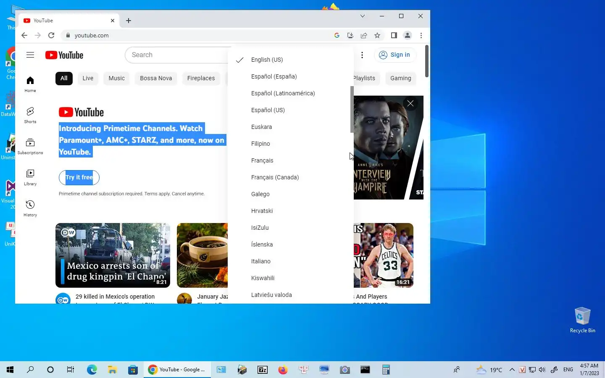This screenshot has height=378, width=605.
Task: Select the Music filter chip
Action: (116, 78)
